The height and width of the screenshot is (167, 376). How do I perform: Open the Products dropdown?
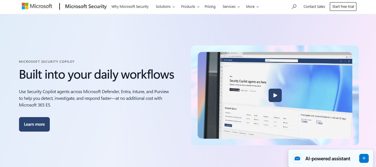pos(190,7)
